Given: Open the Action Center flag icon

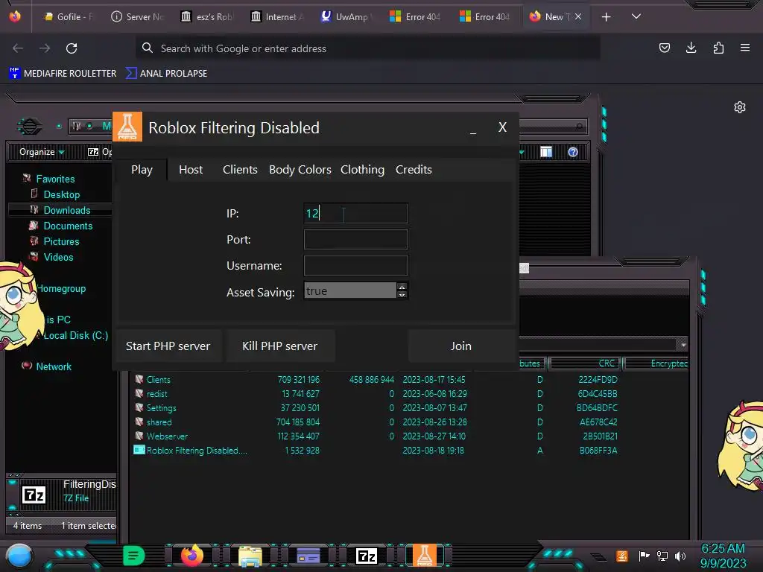Looking at the screenshot, I should (644, 556).
